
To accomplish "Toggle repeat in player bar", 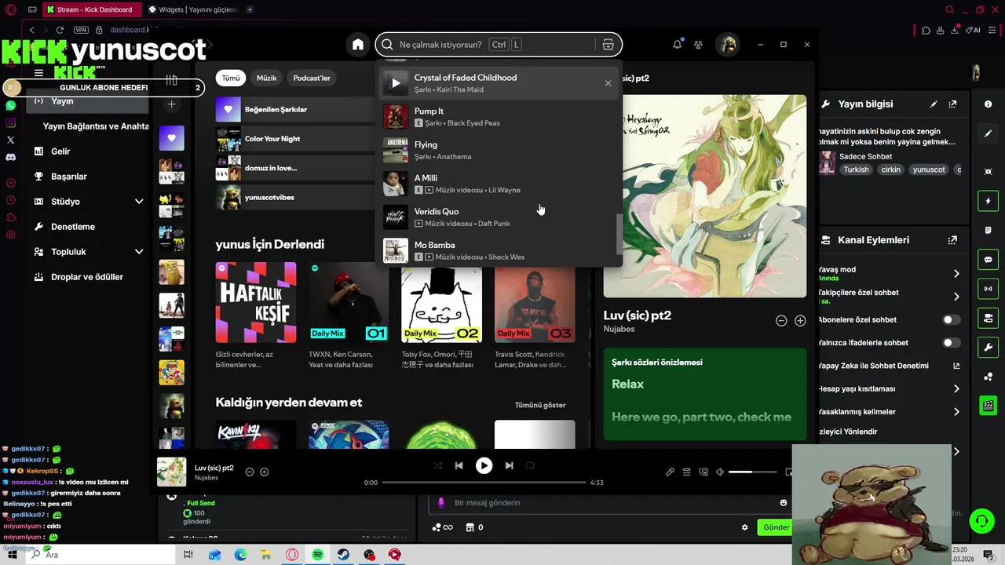I will click(530, 465).
